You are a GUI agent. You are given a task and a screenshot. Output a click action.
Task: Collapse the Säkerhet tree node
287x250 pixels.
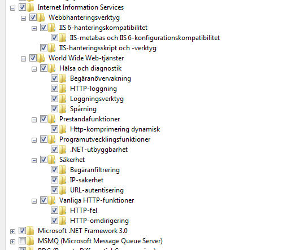[x=34, y=160]
